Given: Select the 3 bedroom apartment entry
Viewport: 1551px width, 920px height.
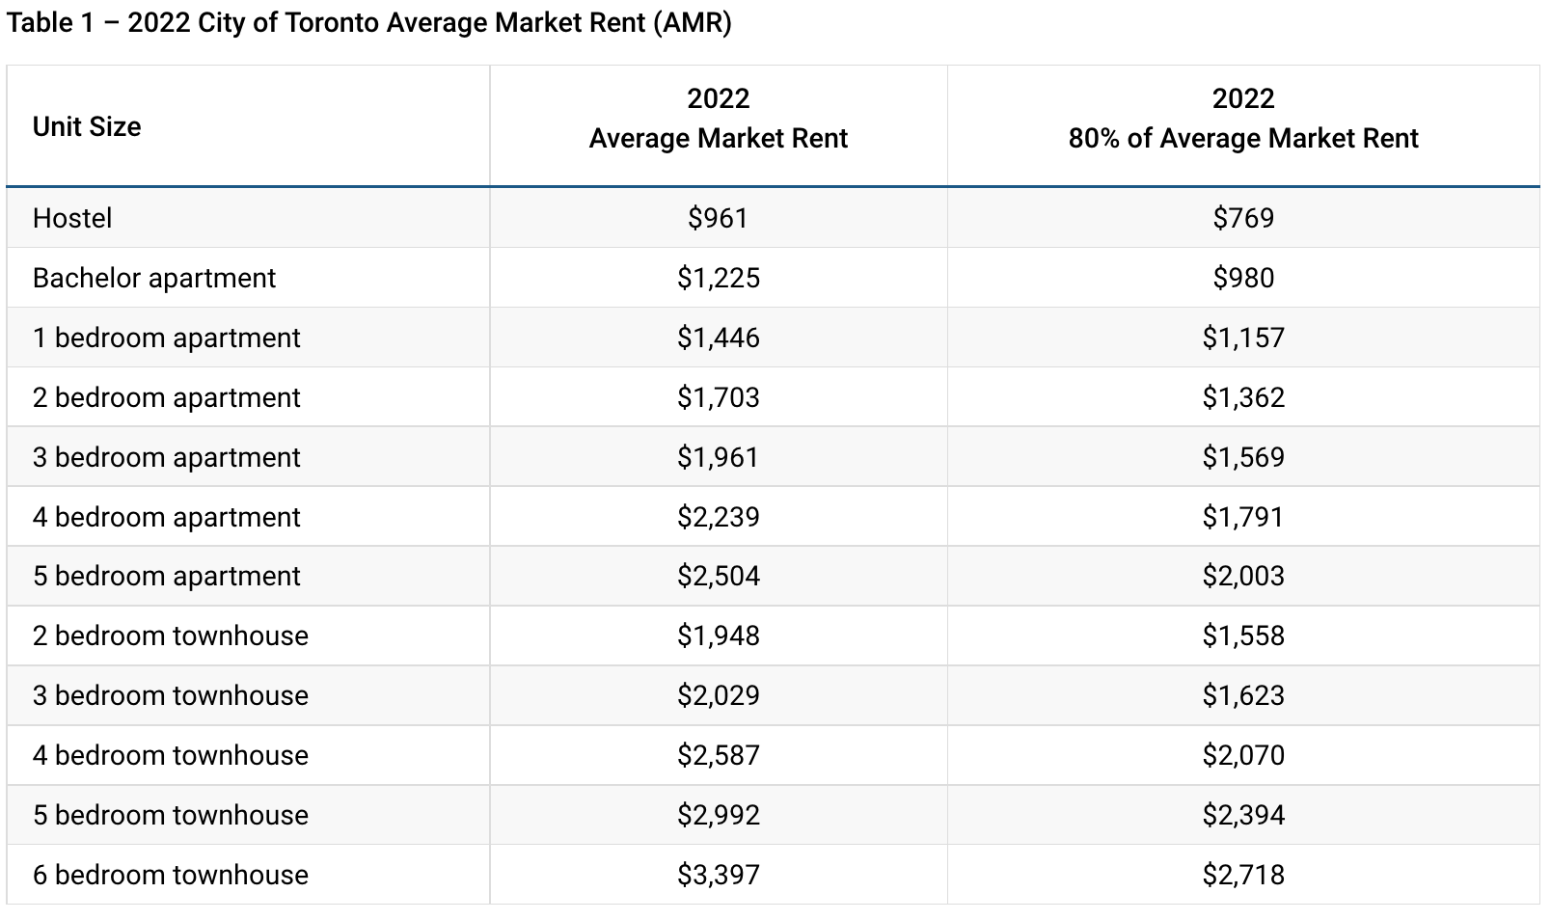Looking at the screenshot, I should (166, 457).
